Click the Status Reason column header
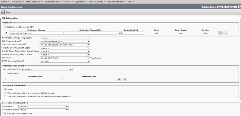This screenshot has height=117, width=241. click(181, 30)
